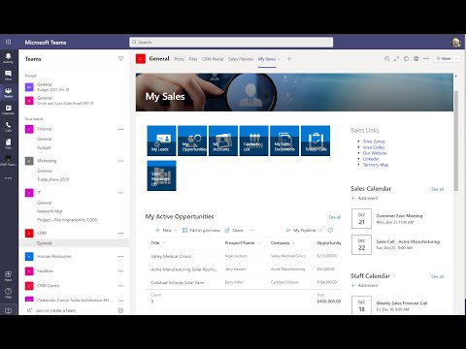Open Finance team more options
The image size is (466, 349).
pyautogui.click(x=120, y=129)
